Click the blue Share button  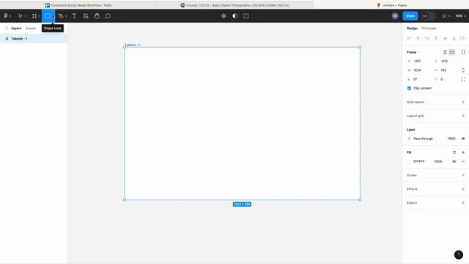pyautogui.click(x=410, y=16)
